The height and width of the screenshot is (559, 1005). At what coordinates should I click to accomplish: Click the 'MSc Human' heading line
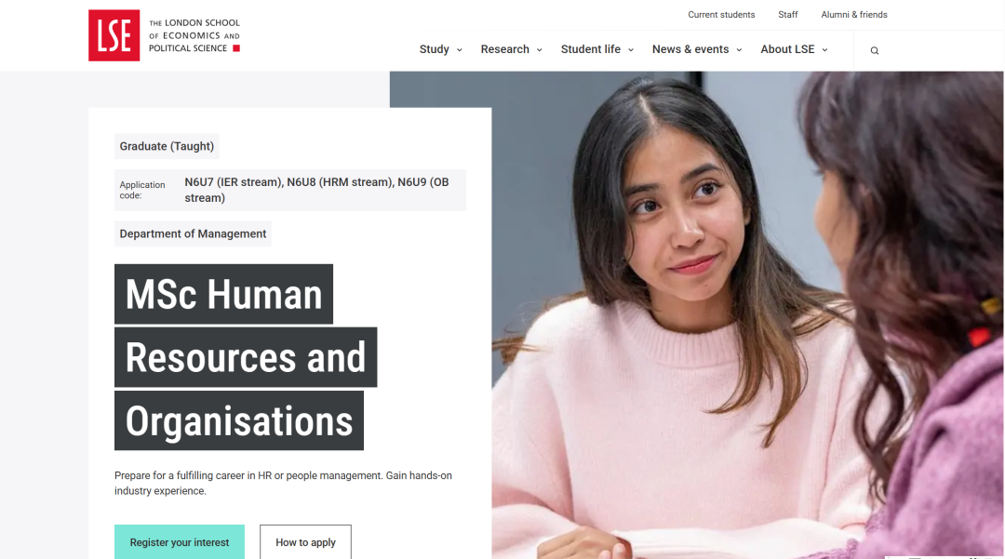click(x=223, y=294)
